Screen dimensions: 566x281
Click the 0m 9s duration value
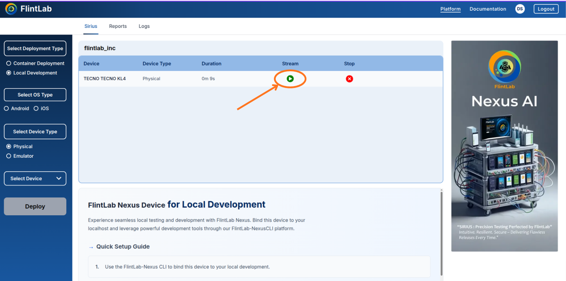tap(208, 79)
